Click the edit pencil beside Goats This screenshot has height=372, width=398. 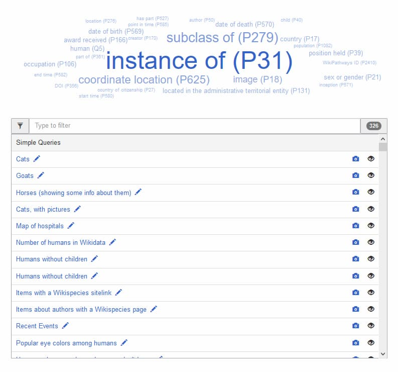coord(41,175)
